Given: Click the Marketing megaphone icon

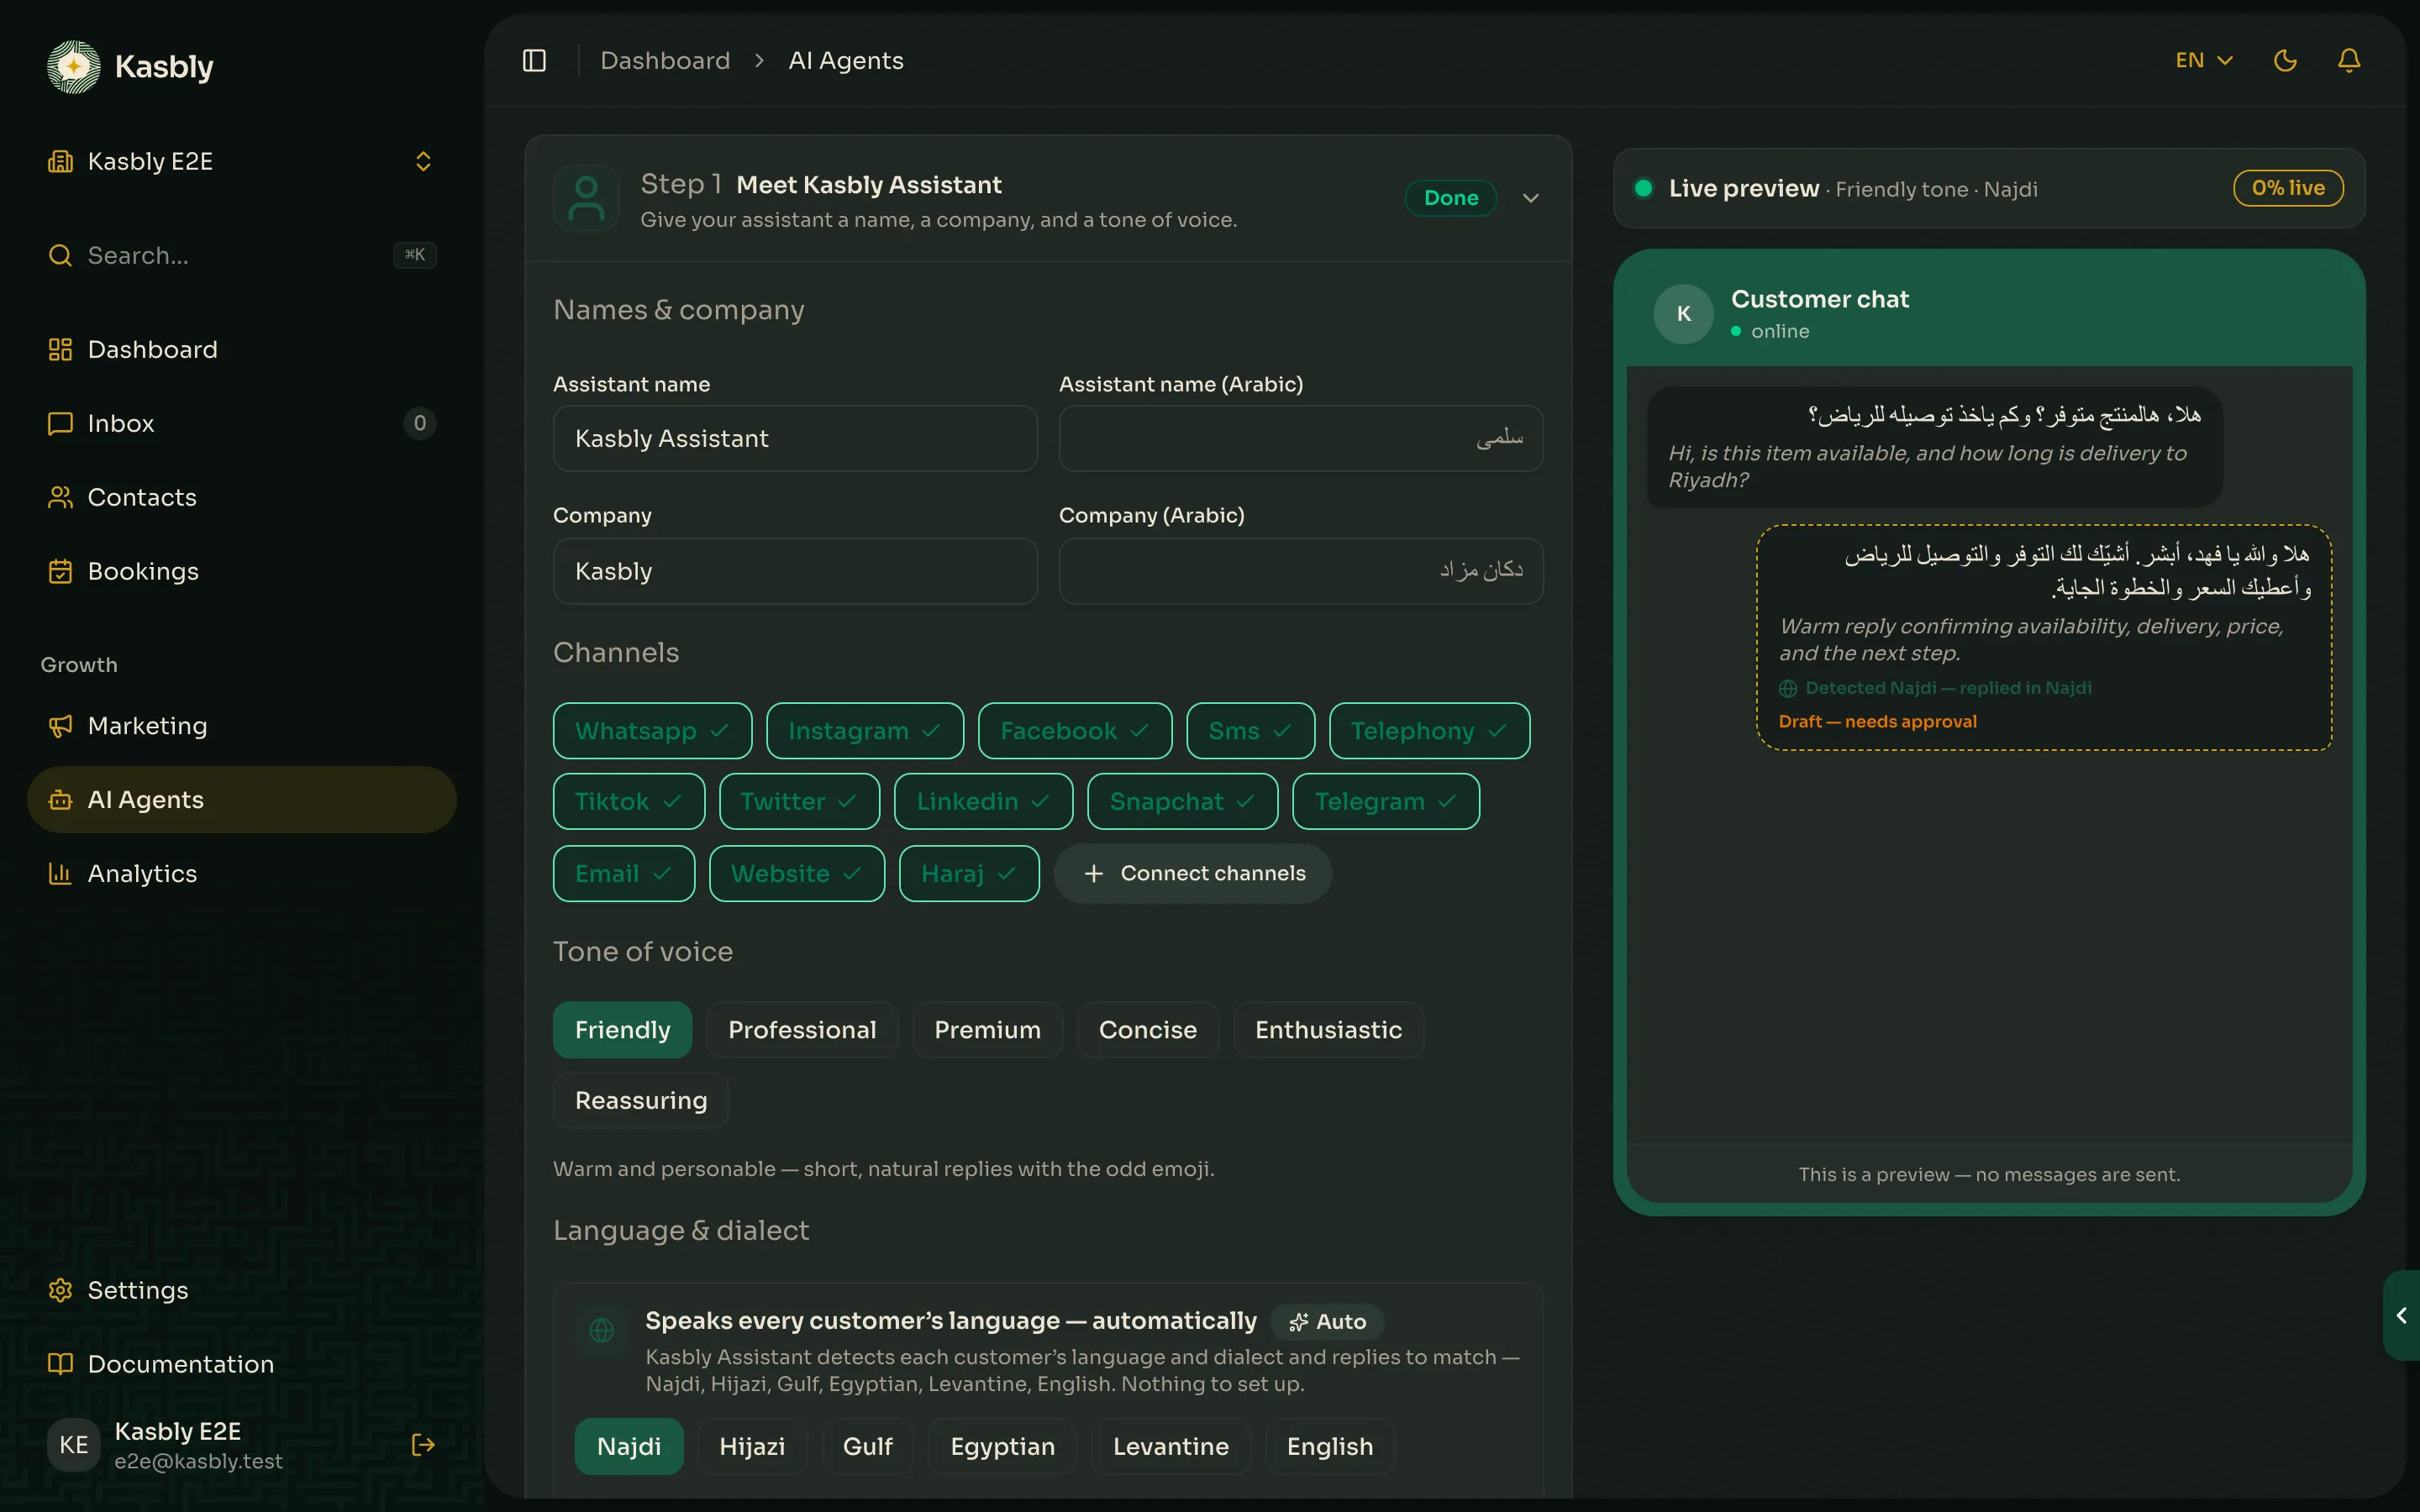Looking at the screenshot, I should [x=60, y=726].
